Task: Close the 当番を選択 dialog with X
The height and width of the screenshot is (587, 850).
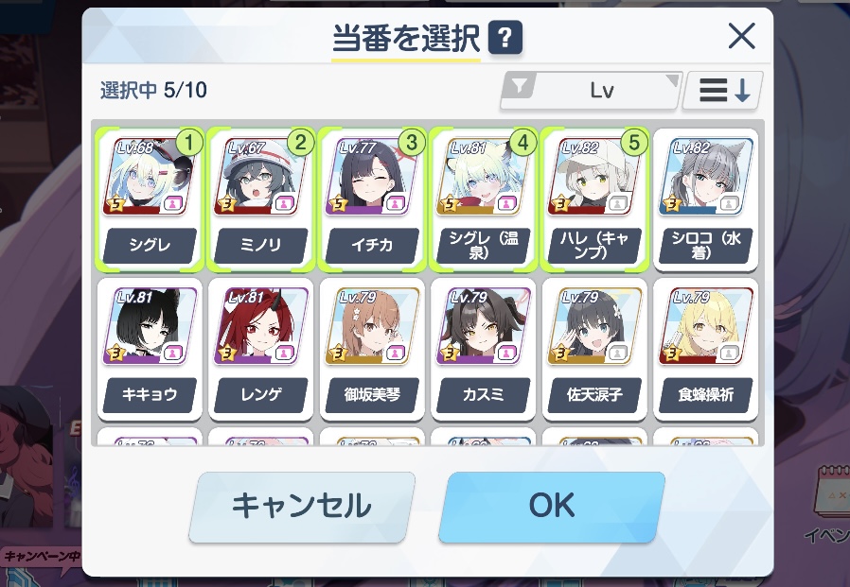Action: point(741,36)
